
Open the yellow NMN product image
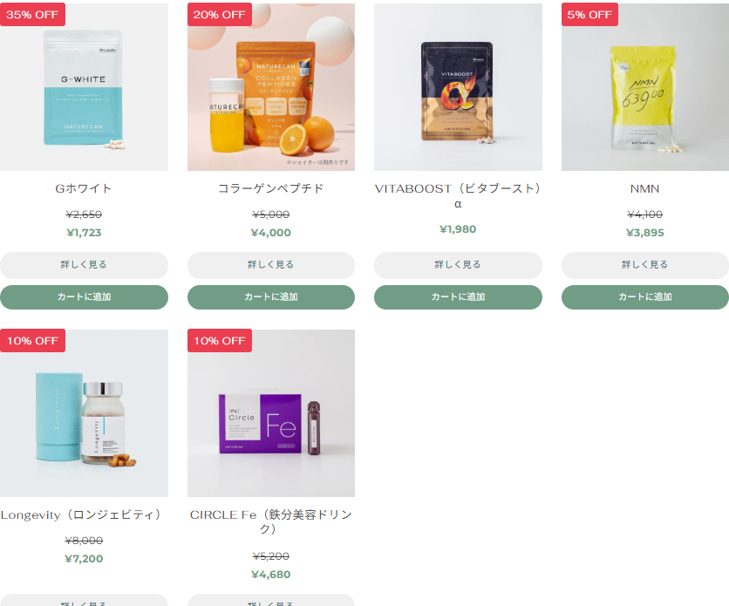[x=645, y=87]
